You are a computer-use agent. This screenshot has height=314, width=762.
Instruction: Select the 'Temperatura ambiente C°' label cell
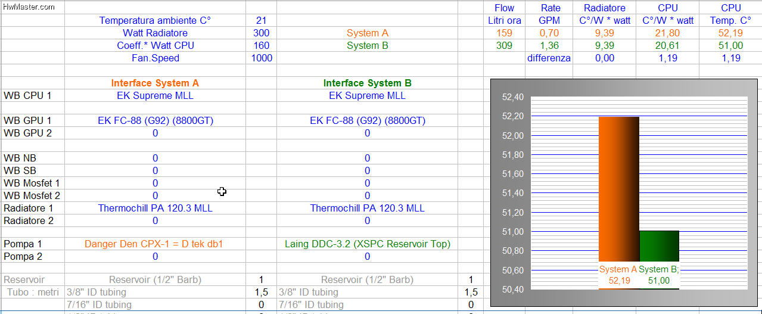coord(155,20)
